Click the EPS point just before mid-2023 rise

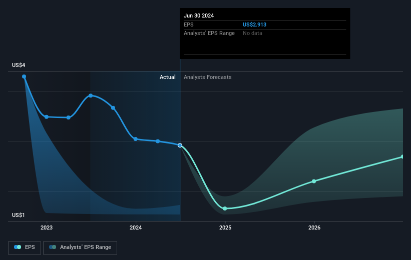(69, 117)
